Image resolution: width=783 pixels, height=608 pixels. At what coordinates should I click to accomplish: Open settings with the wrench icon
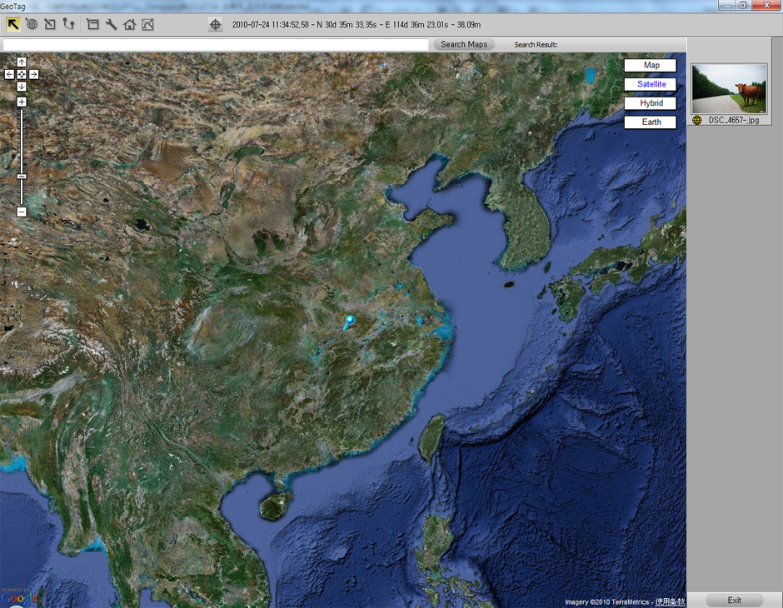(x=111, y=24)
